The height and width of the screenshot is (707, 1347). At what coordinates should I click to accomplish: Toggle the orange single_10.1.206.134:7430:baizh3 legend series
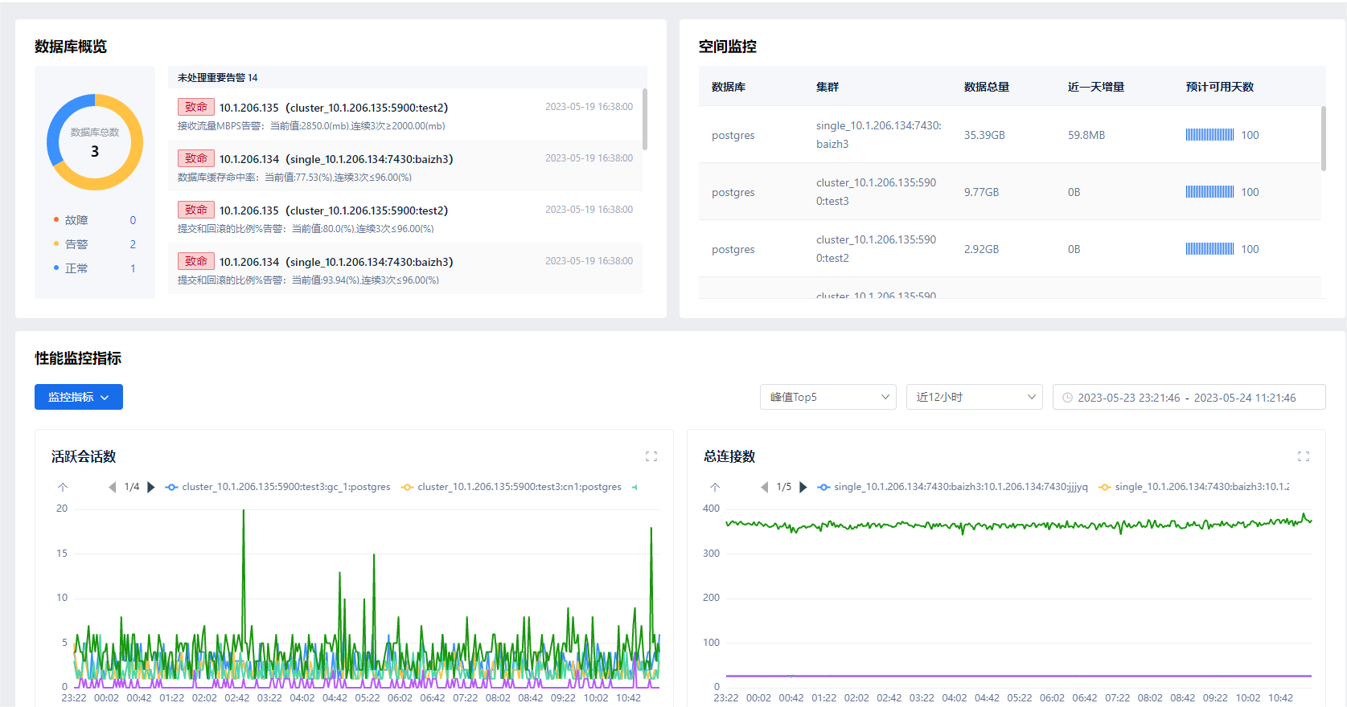coord(1194,487)
